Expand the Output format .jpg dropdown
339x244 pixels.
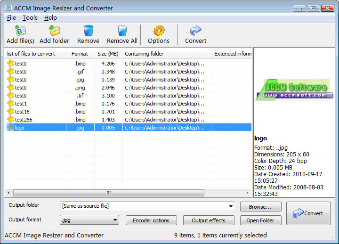[x=115, y=220]
